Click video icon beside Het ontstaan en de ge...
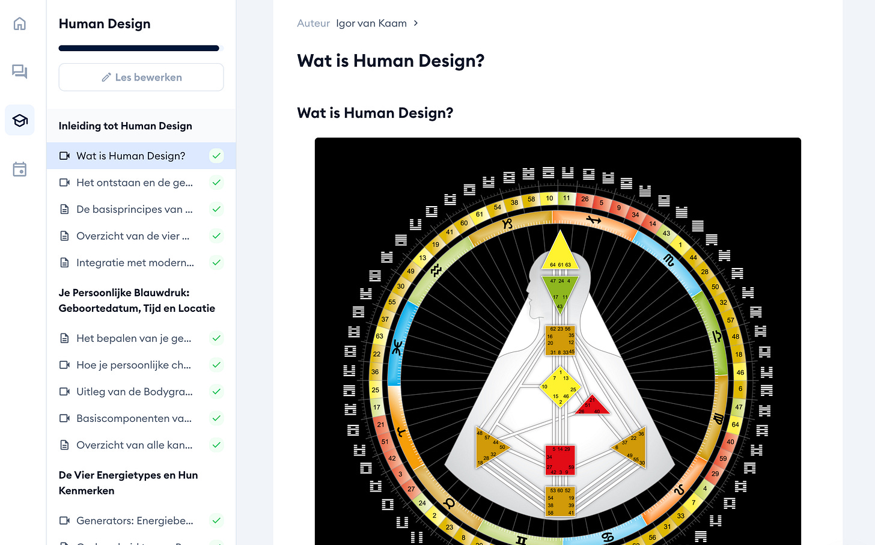The width and height of the screenshot is (875, 545). (x=64, y=183)
